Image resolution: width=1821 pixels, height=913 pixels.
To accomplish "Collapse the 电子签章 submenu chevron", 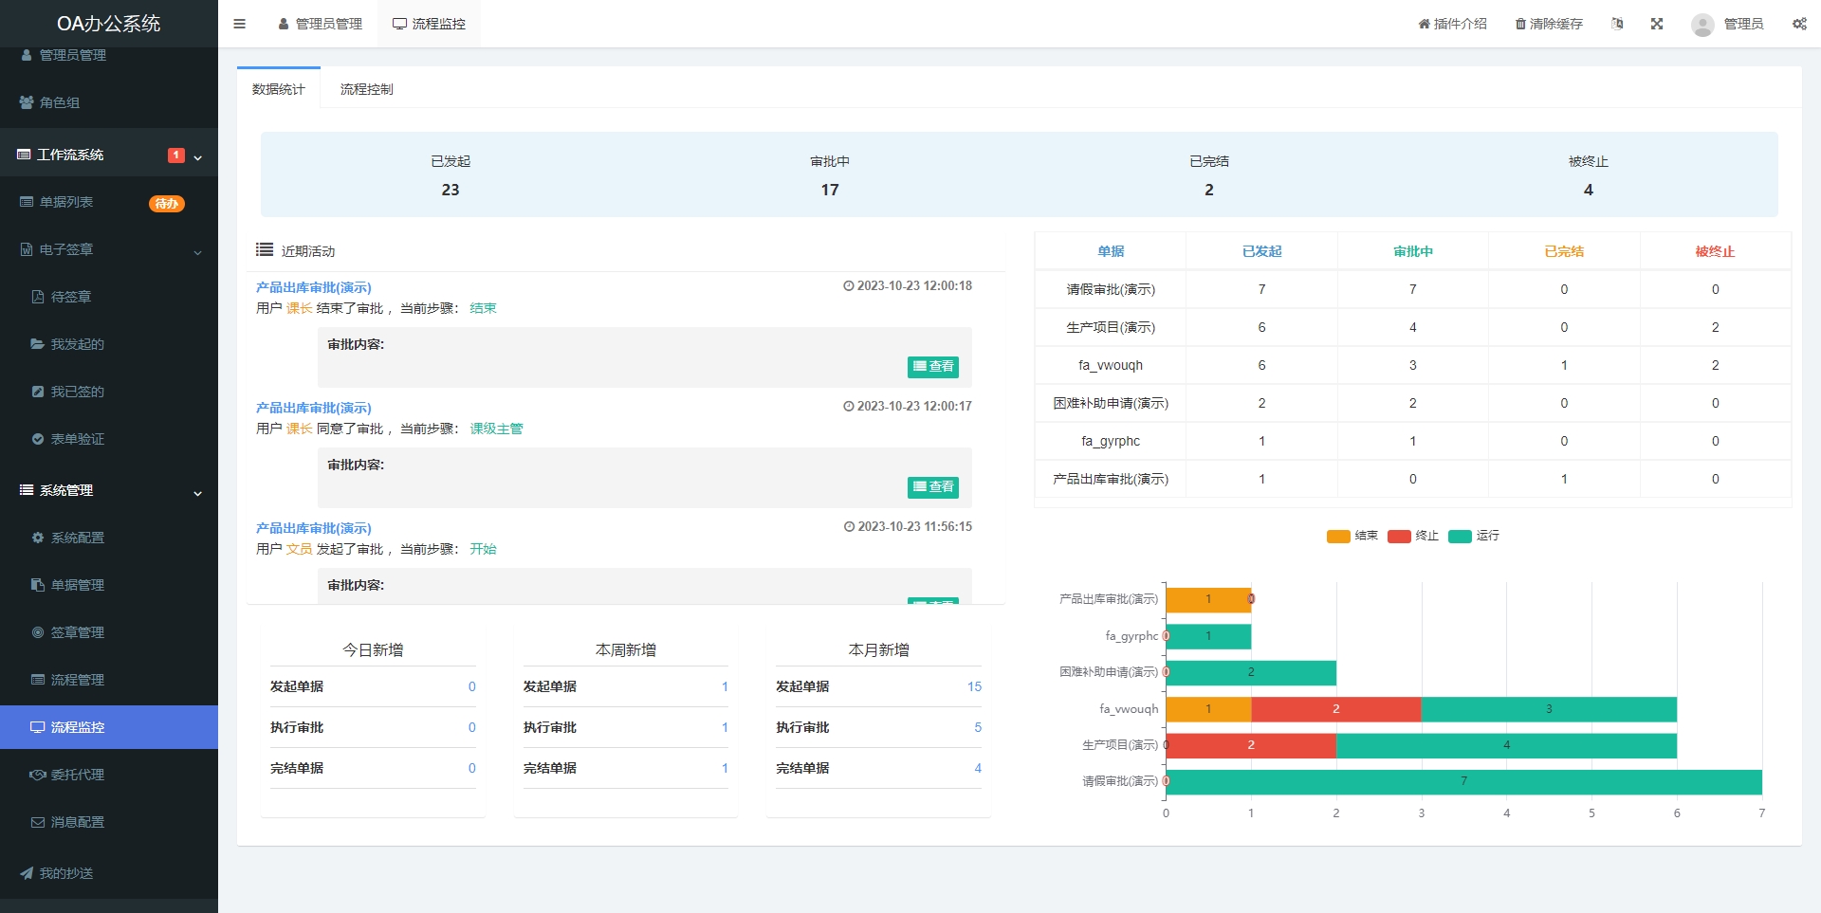I will (x=198, y=252).
